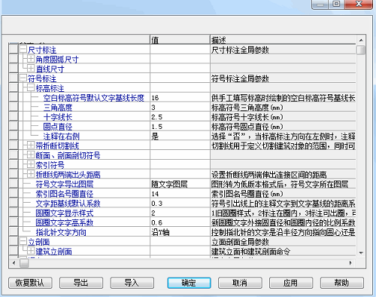The height and width of the screenshot is (297, 376).
Task: Edit the 三角高度 value 3
Action: 180,108
